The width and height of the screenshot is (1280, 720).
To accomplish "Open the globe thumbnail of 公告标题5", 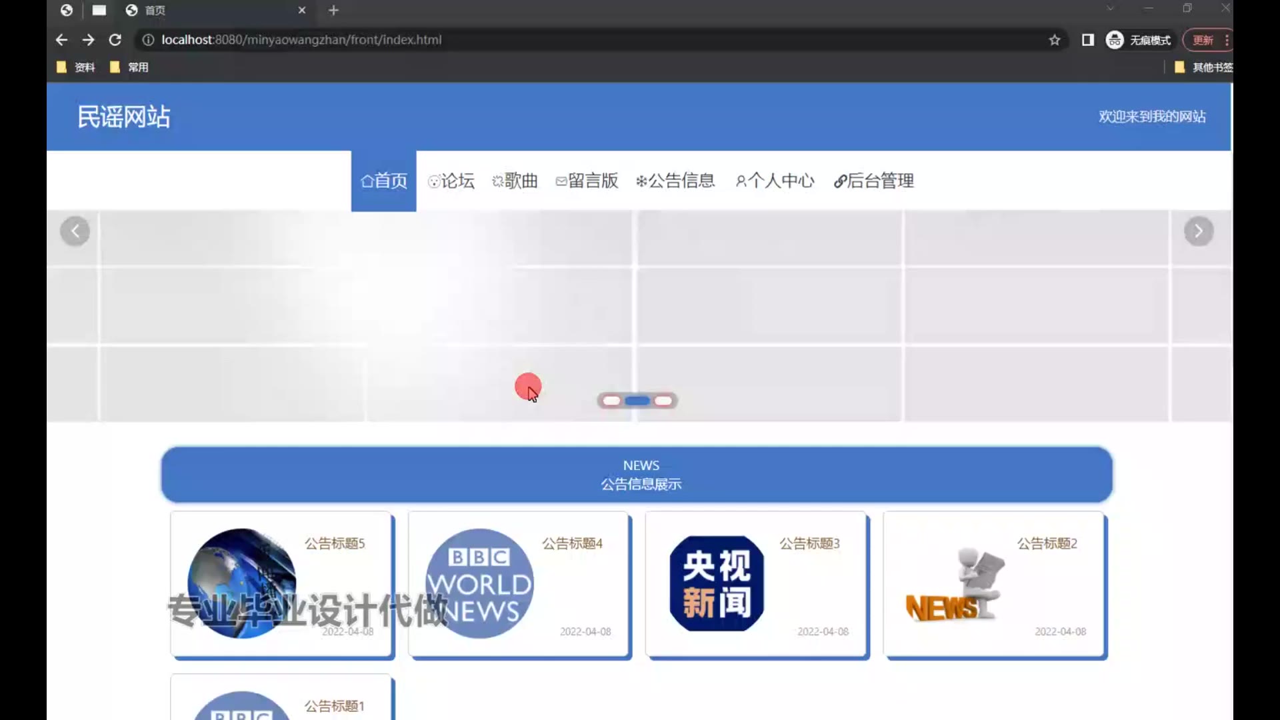I will (x=242, y=583).
